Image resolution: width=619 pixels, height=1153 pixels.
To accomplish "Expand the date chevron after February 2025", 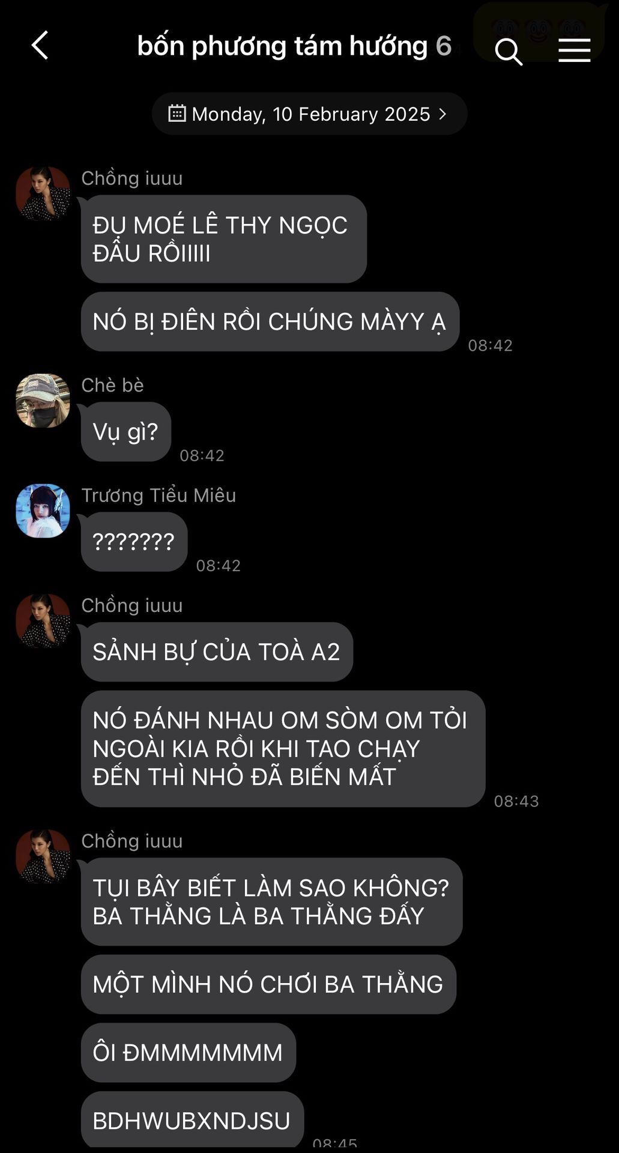I will pos(442,113).
